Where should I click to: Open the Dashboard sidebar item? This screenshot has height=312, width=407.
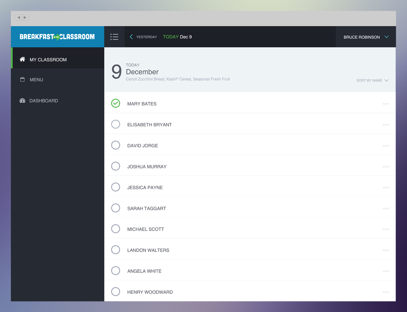58,101
